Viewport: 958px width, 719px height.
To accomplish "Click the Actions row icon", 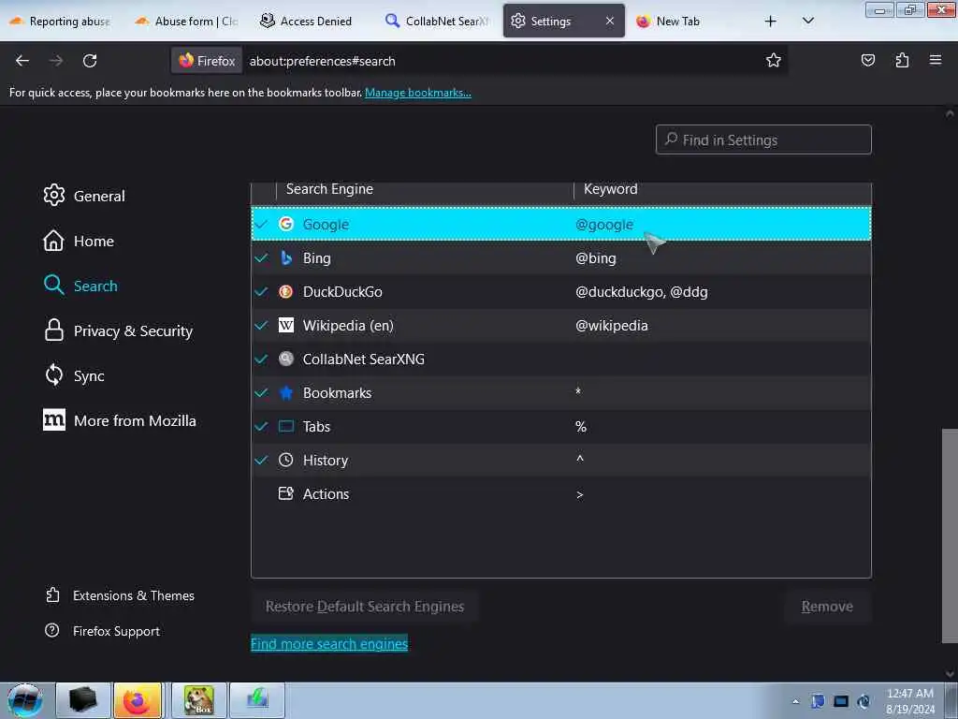I will [286, 493].
